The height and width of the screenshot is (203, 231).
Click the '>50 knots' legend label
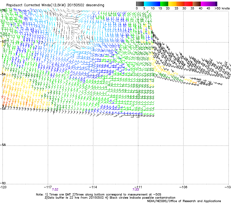222,8
